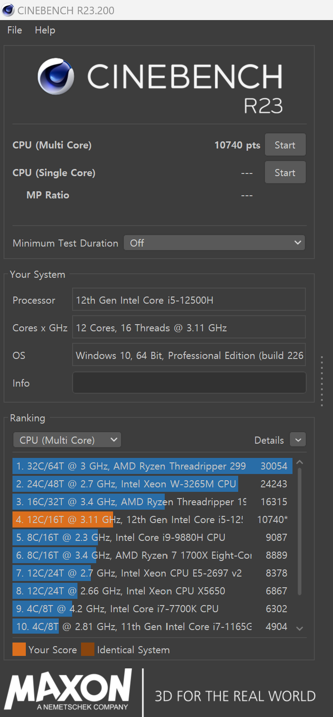Click the Cinebench sphere logo
This screenshot has height=717, width=333.
56,76
